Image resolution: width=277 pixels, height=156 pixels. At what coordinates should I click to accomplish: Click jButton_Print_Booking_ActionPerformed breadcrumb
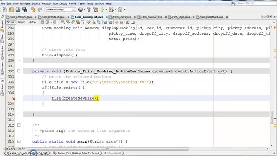(x=76, y=153)
